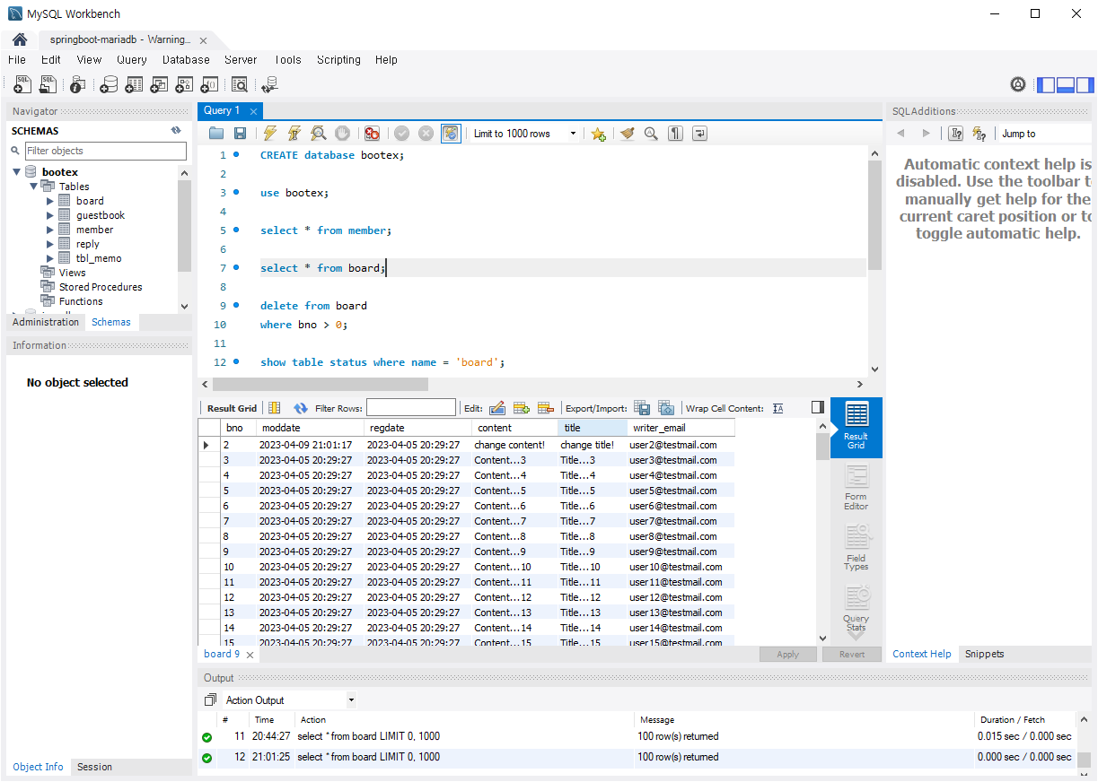
Task: Expand the tbl_memo table node
Action: (x=50, y=258)
